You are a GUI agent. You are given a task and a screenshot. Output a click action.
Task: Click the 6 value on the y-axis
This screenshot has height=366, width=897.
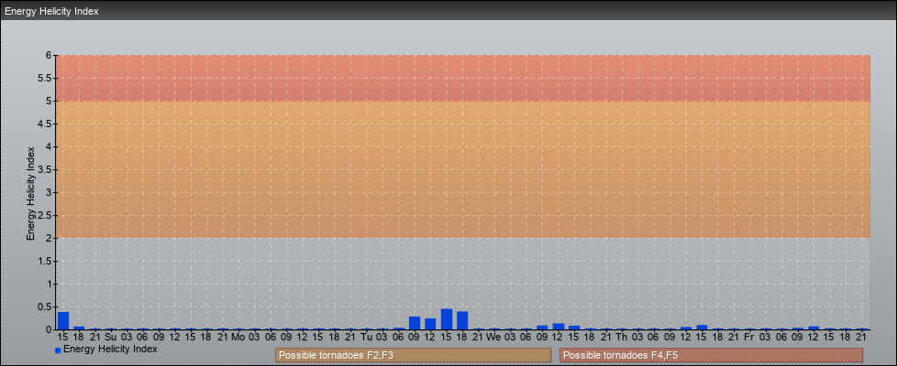point(50,56)
